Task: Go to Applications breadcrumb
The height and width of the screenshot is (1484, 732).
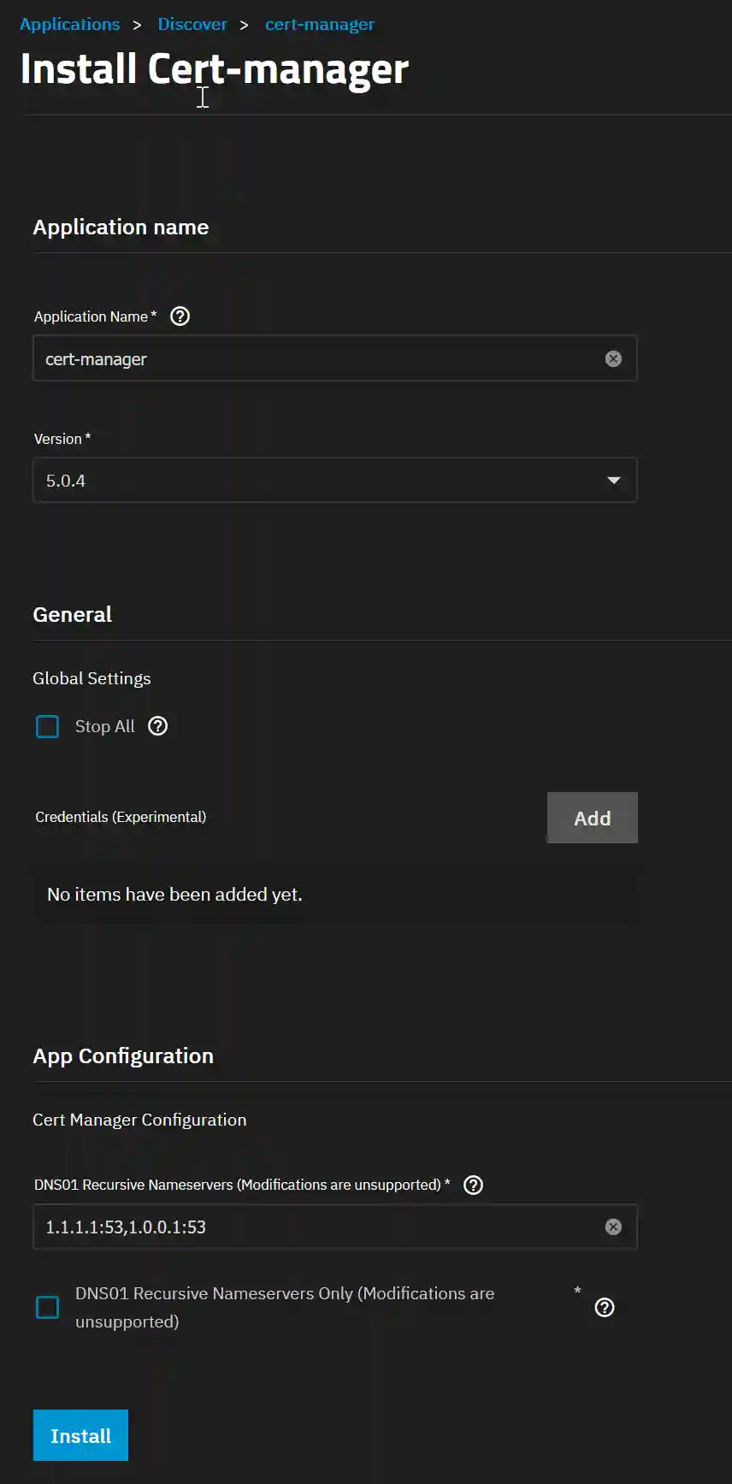Action: coord(70,24)
